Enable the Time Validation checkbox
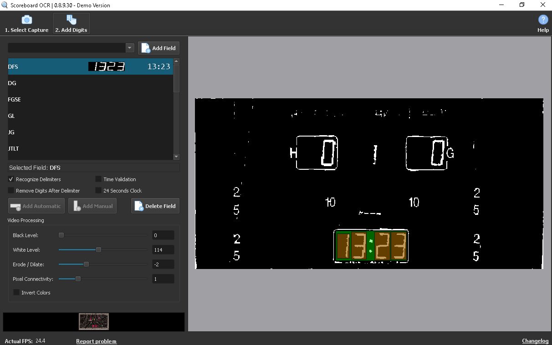The width and height of the screenshot is (552, 345). click(98, 179)
